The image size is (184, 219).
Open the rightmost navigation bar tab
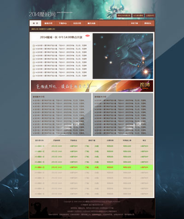148,23
